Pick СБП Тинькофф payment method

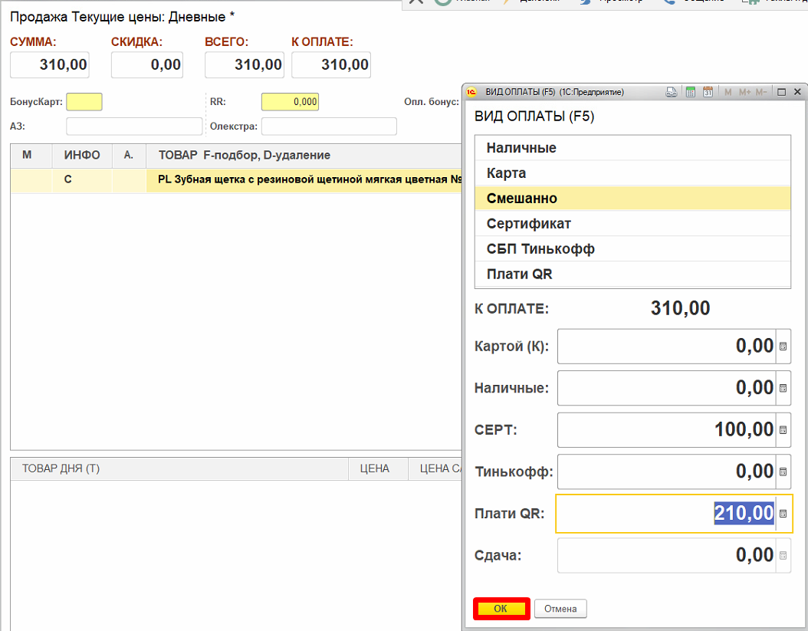pyautogui.click(x=540, y=249)
